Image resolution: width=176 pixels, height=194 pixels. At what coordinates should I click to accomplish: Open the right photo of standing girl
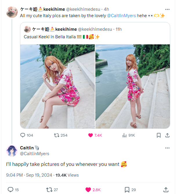(133, 86)
